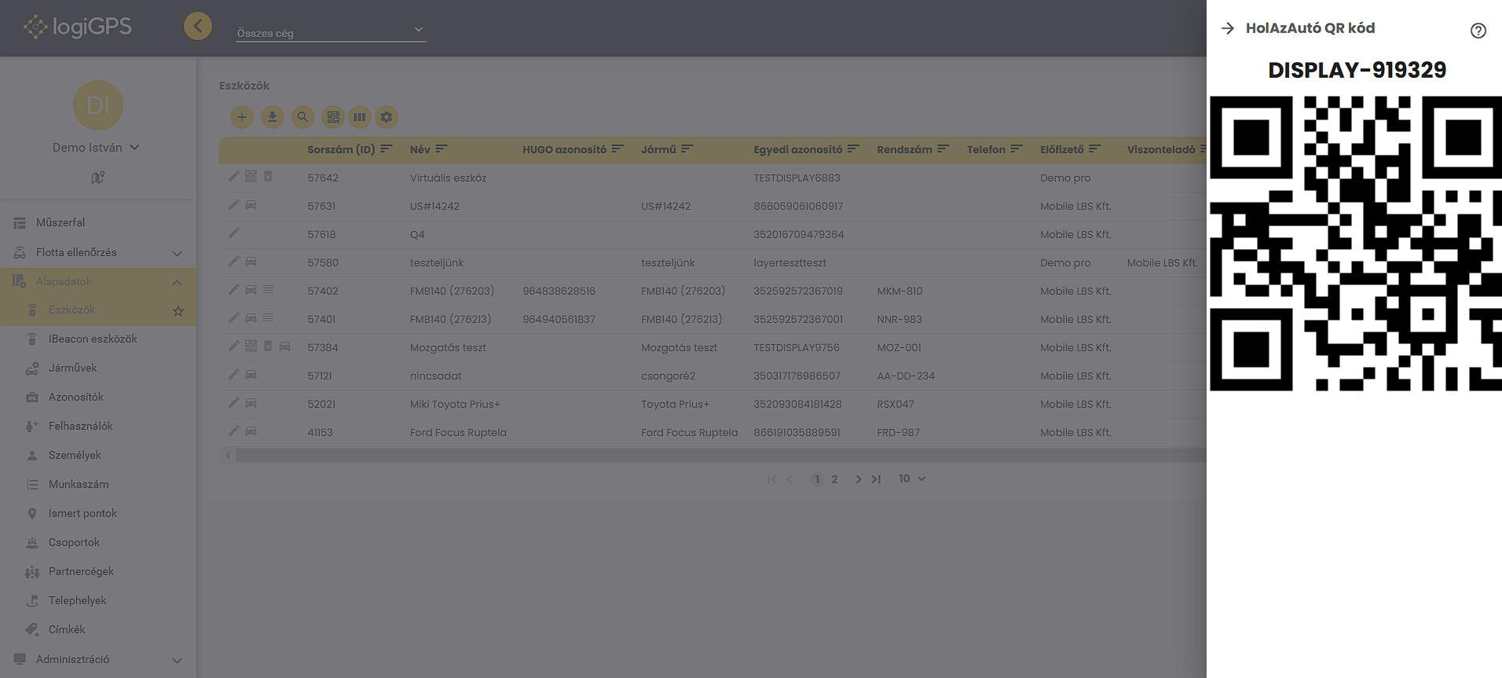Close QR panel with the arrow icon
Screen dimensions: 1502x678
[x=1228, y=28]
